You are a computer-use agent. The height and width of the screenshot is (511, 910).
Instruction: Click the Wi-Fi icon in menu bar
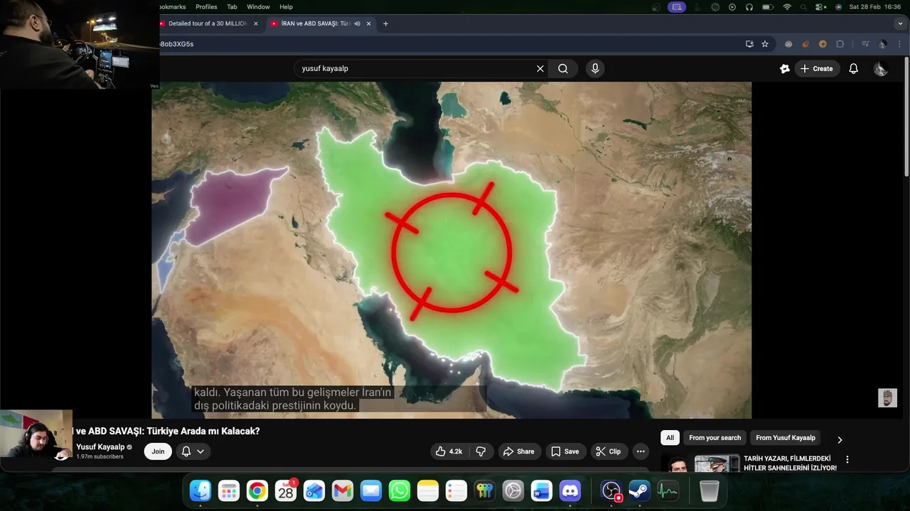tap(787, 7)
